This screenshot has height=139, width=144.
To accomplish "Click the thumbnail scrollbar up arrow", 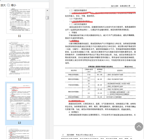I will (x=47, y=10).
